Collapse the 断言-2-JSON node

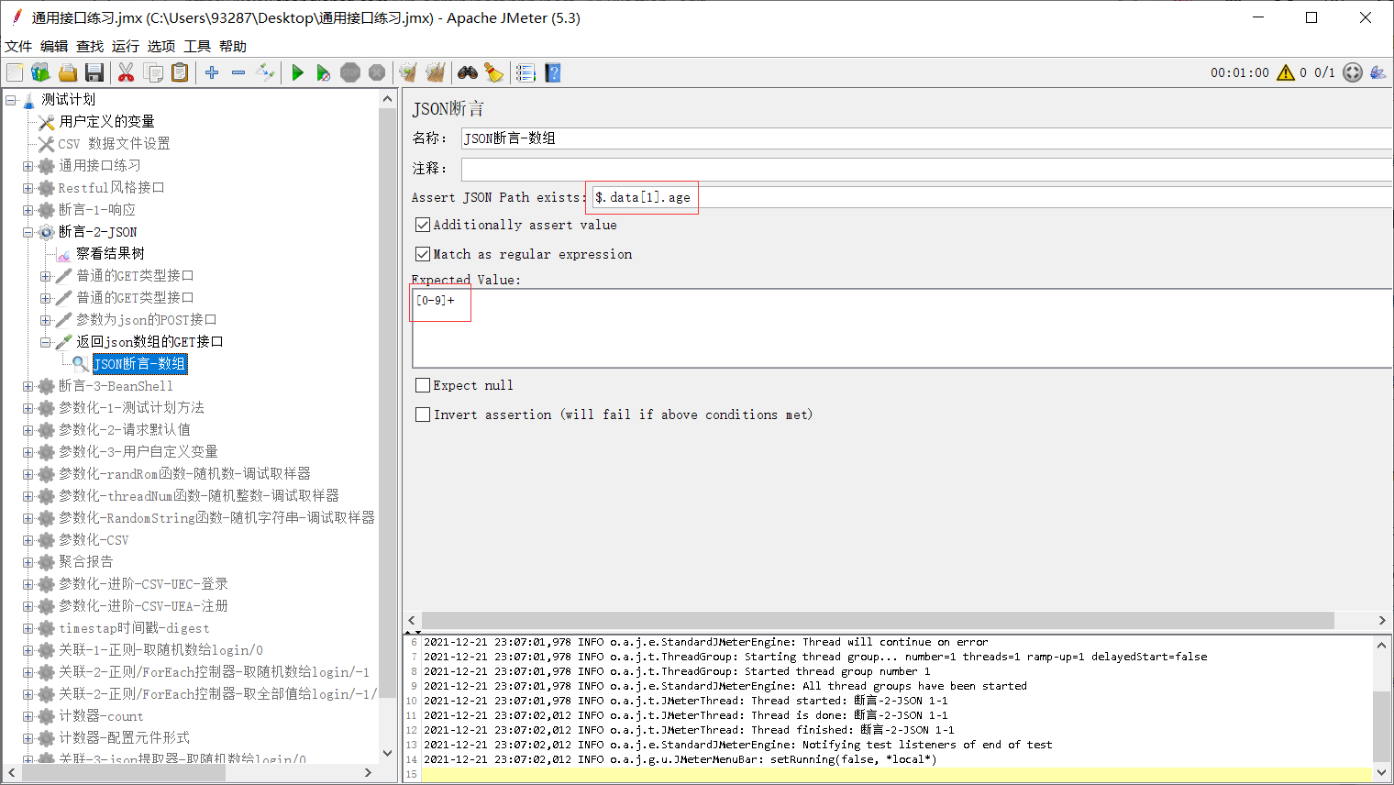click(x=28, y=232)
